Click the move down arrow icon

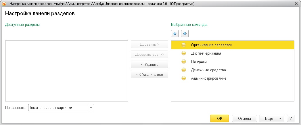[185, 34]
